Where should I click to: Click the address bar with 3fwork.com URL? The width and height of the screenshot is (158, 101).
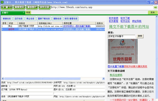(102, 7)
